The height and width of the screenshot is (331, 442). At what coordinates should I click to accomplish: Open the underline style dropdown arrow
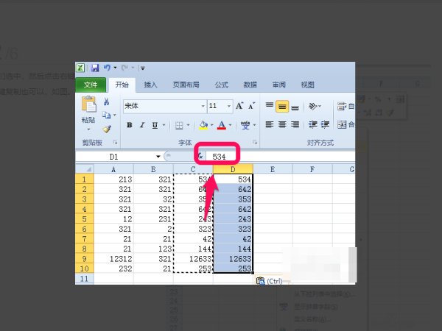coord(164,125)
